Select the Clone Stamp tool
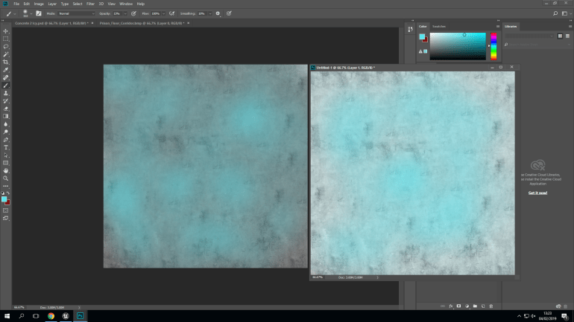Image resolution: width=574 pixels, height=322 pixels. coord(6,93)
